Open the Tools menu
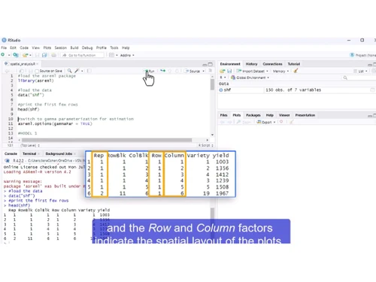Image resolution: width=376 pixels, height=282 pixels. 114,47
